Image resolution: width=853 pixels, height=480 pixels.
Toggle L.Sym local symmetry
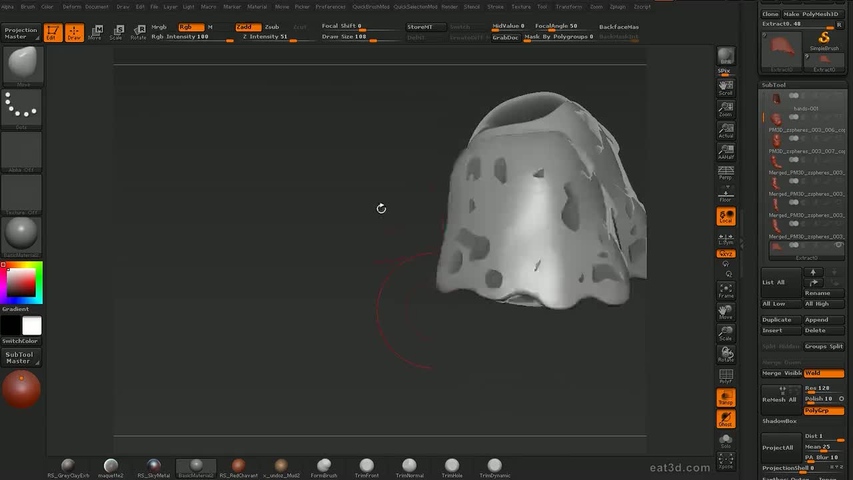point(726,239)
